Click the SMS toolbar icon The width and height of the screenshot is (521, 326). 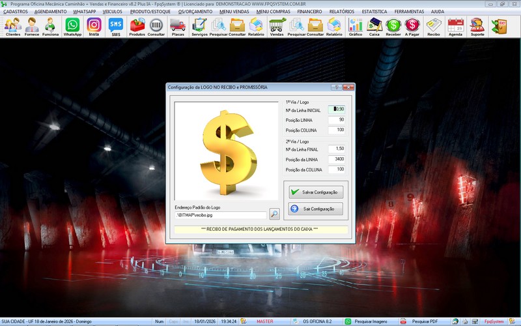(x=115, y=27)
